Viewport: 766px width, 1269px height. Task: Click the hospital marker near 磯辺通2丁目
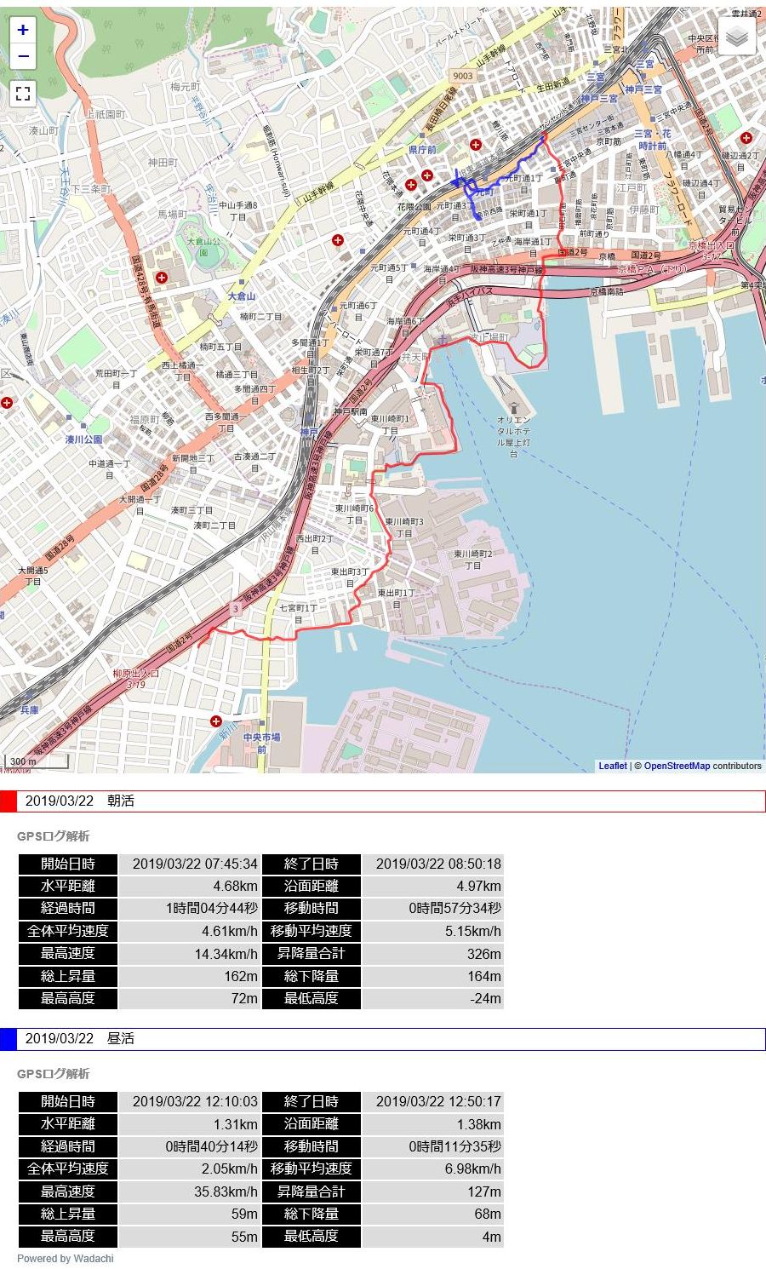[746, 138]
